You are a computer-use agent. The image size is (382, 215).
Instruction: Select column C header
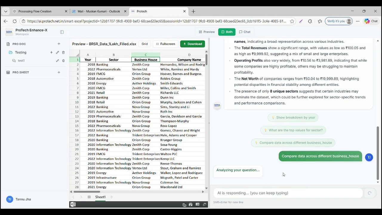coord(146,55)
